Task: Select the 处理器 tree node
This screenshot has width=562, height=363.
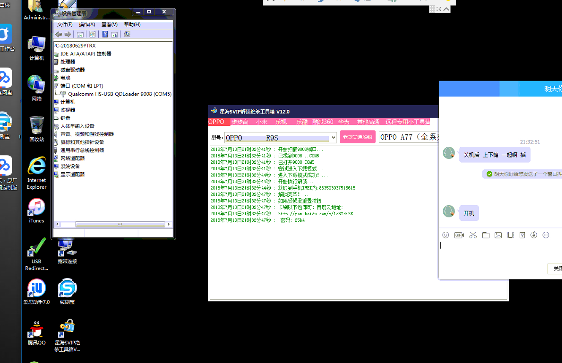Action: (68, 62)
